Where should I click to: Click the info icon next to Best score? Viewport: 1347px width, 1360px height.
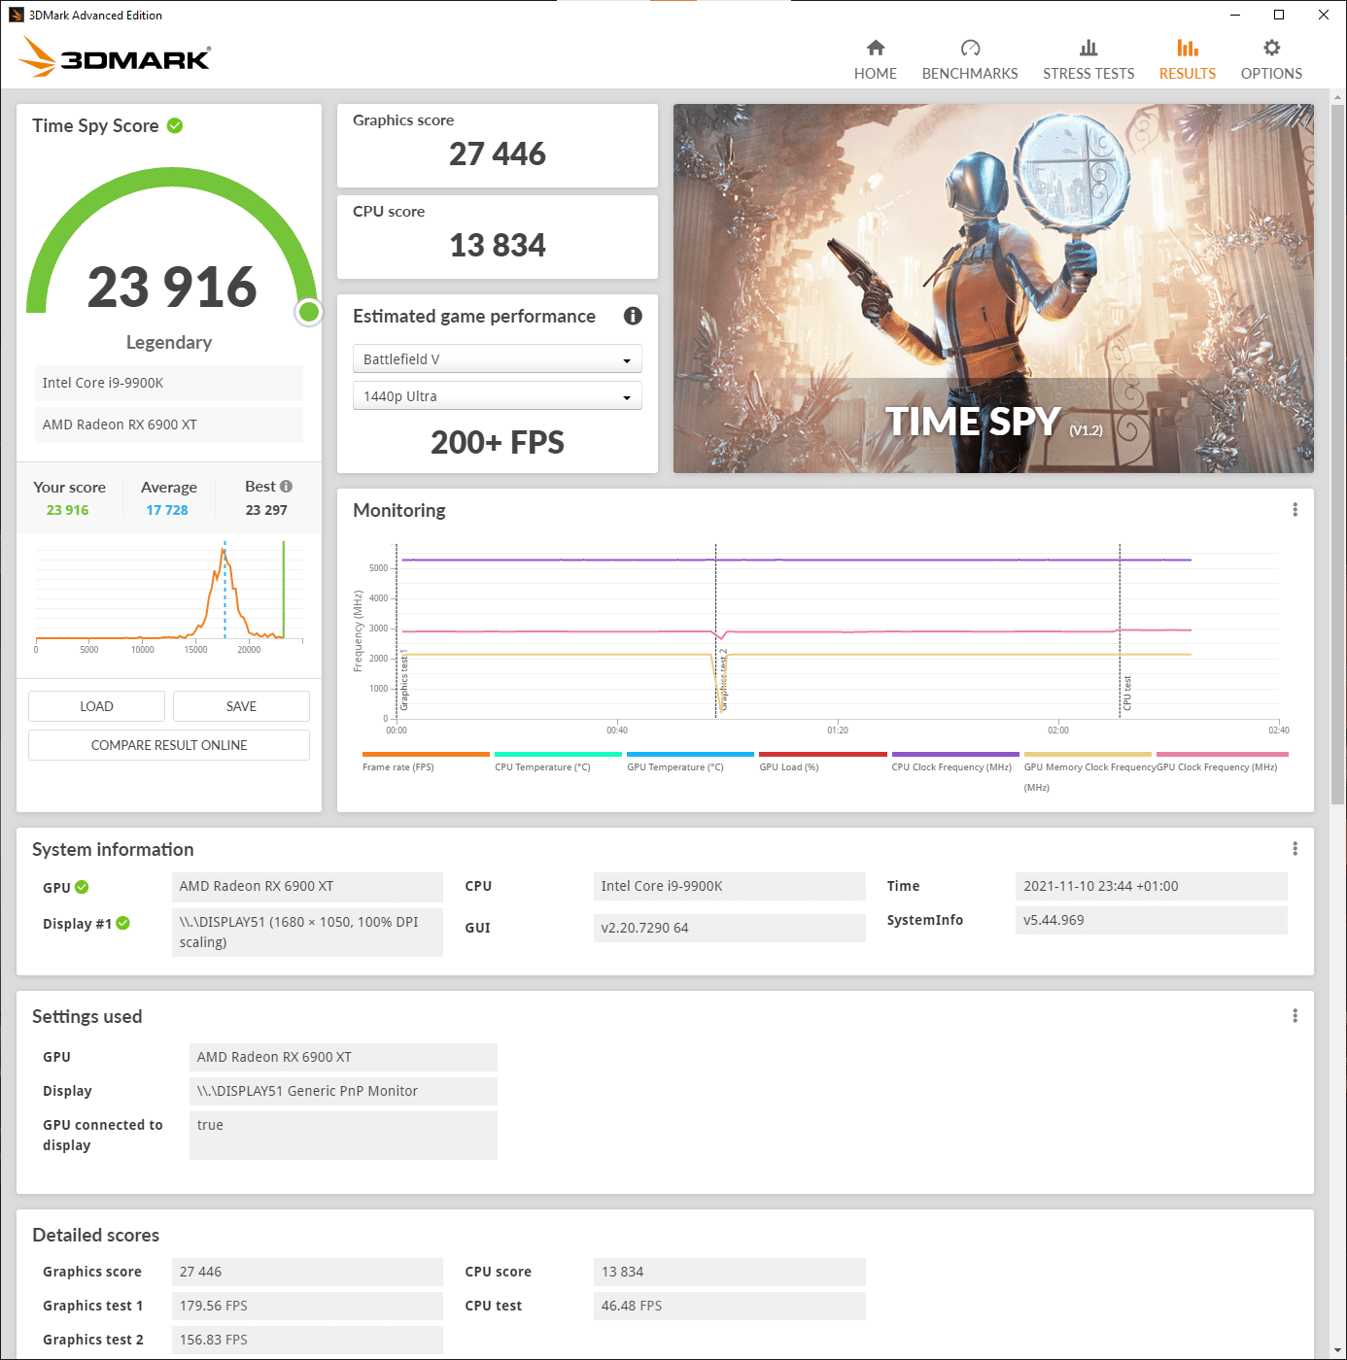[286, 487]
